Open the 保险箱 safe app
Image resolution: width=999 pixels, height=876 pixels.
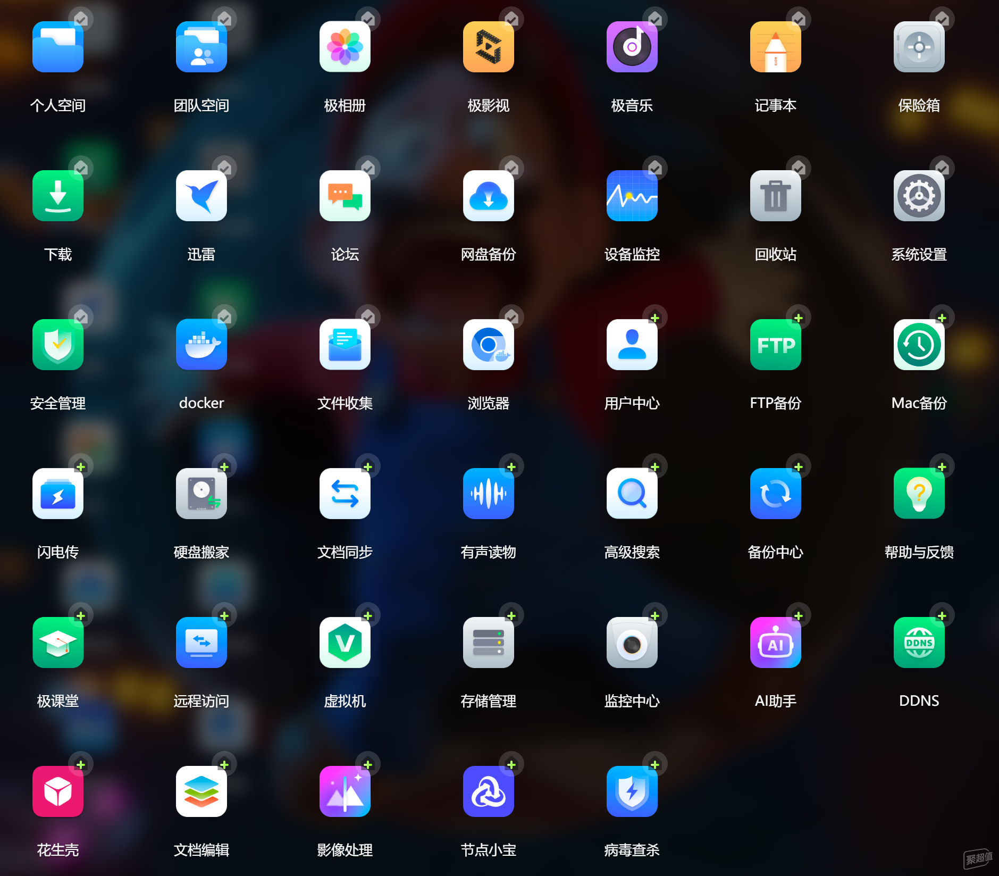919,47
